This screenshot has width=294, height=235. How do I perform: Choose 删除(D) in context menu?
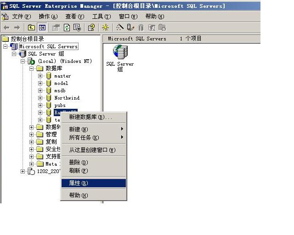94,162
